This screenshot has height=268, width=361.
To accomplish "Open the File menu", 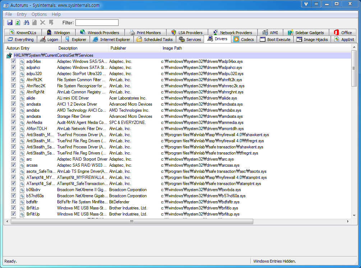I will click(9, 14).
